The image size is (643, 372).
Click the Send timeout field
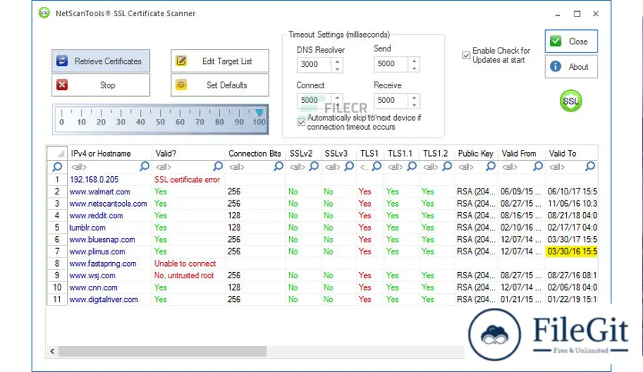pos(391,64)
